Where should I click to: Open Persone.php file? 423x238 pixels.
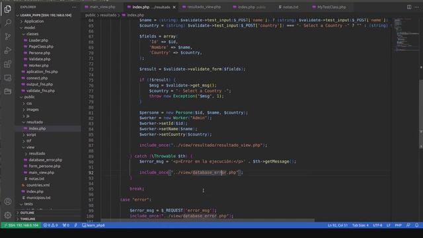[x=40, y=53]
